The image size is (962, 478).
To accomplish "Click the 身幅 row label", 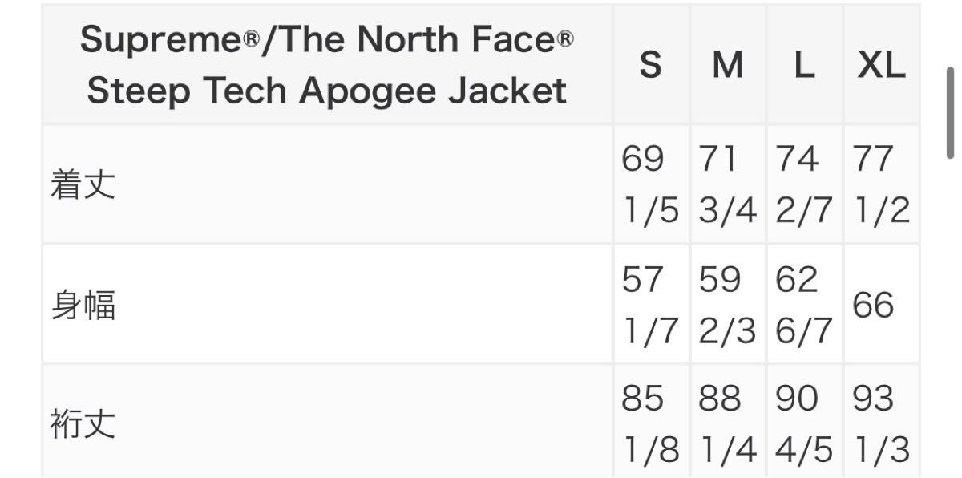I will [83, 306].
